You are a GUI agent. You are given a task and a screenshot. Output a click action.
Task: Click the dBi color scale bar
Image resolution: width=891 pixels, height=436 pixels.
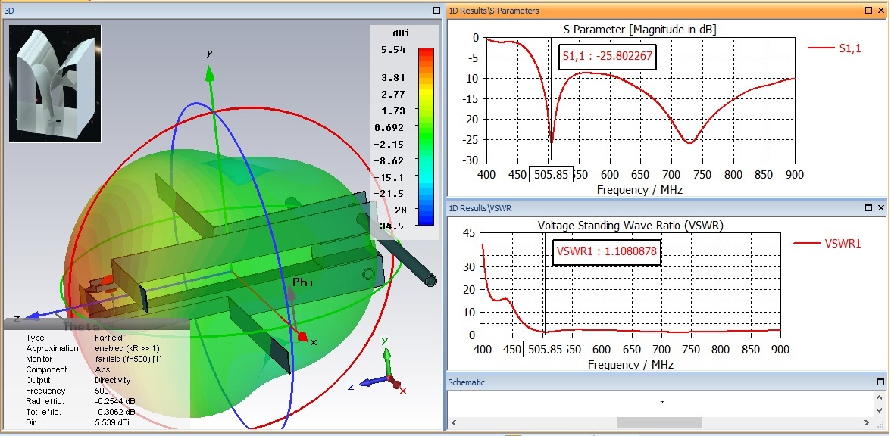[426, 138]
